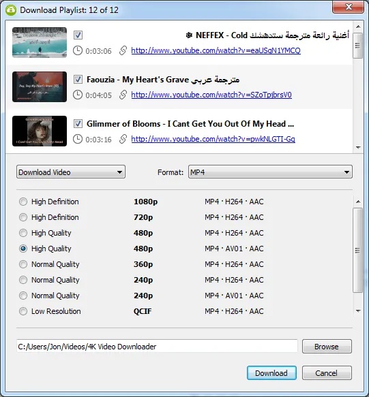Screen dimensions: 369x397
Task: Click the Download button
Action: [x=271, y=373]
